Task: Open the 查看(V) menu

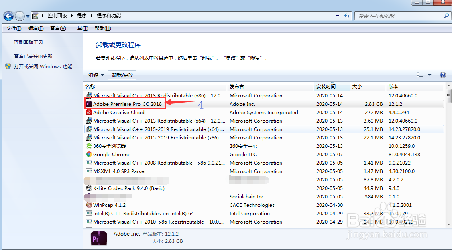Action: pyautogui.click(x=58, y=28)
